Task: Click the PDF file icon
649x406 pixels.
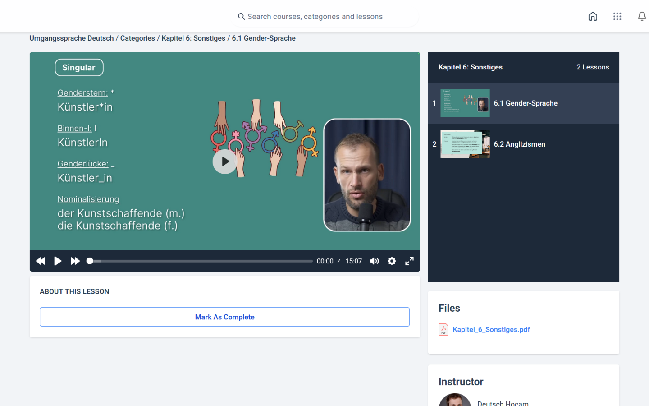Action: click(443, 330)
